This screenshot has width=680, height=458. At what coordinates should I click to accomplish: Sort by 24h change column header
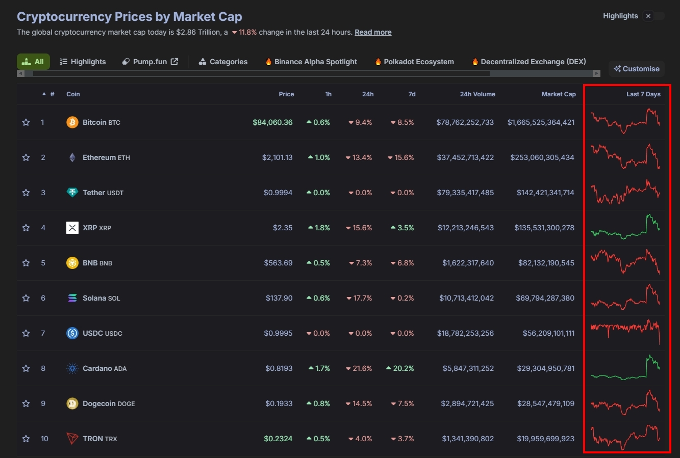click(368, 94)
